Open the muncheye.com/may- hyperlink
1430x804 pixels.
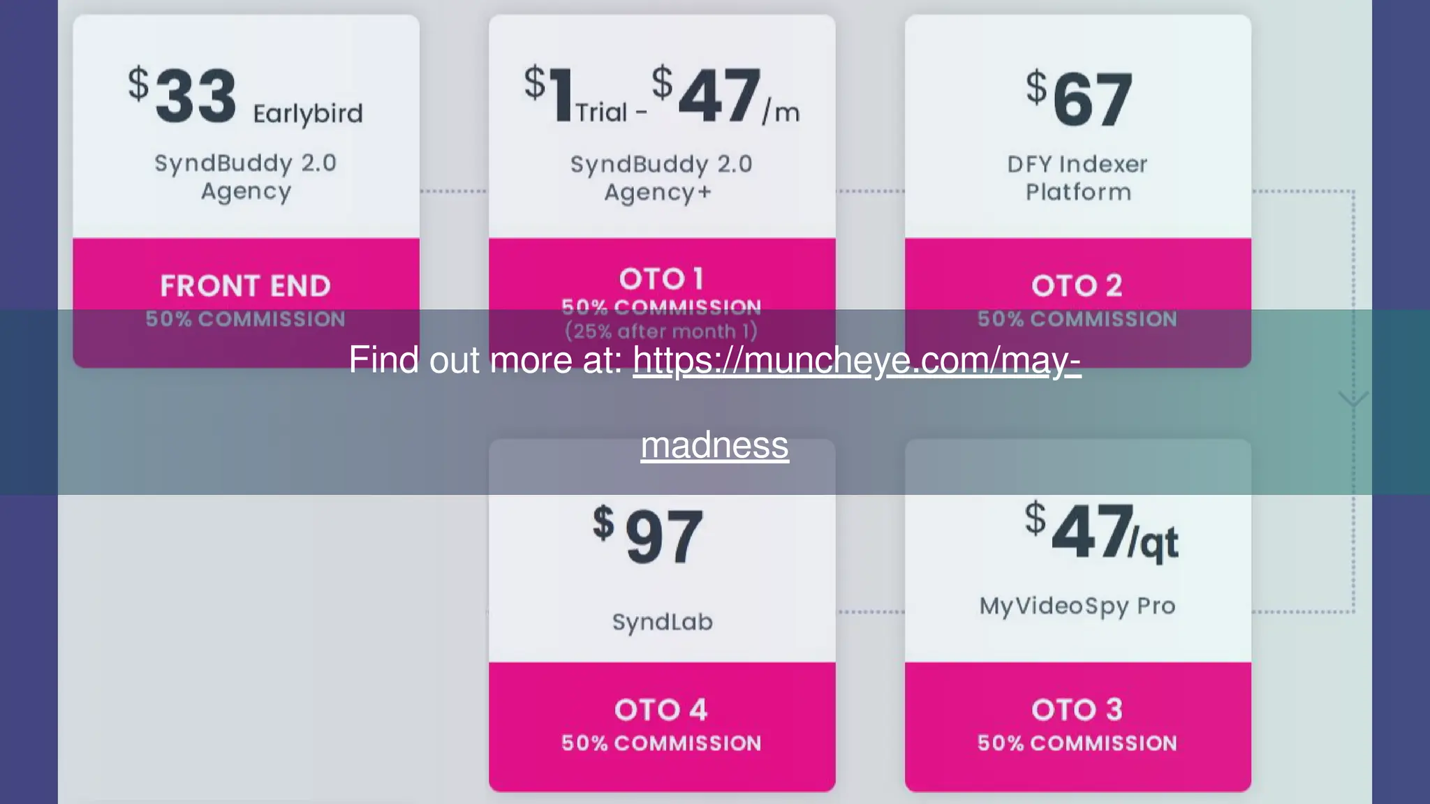coord(857,360)
